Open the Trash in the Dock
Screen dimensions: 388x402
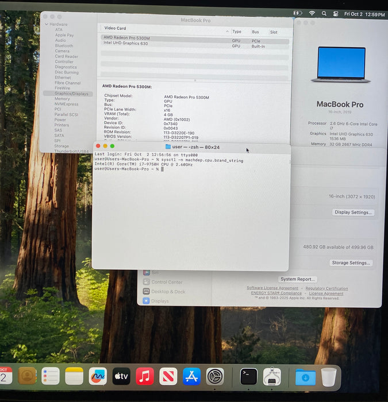coord(329,377)
